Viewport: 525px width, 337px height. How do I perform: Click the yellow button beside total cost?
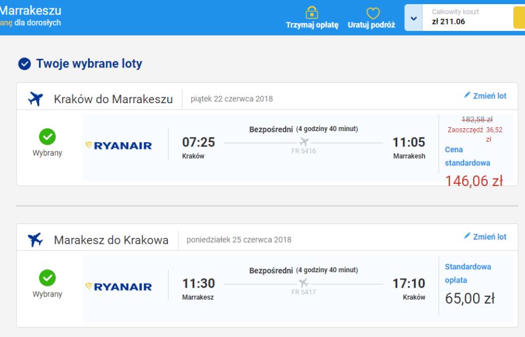[519, 17]
